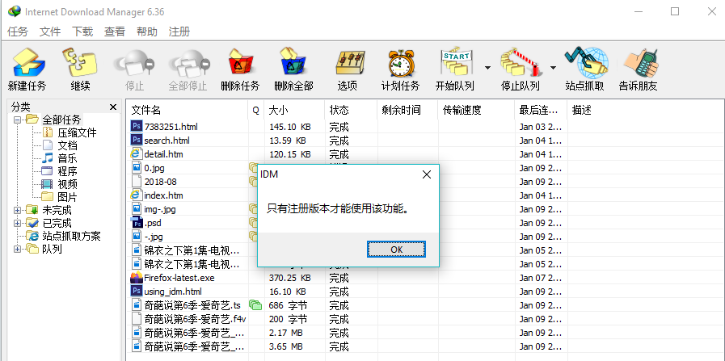Sort by 状态 column header

click(351, 110)
